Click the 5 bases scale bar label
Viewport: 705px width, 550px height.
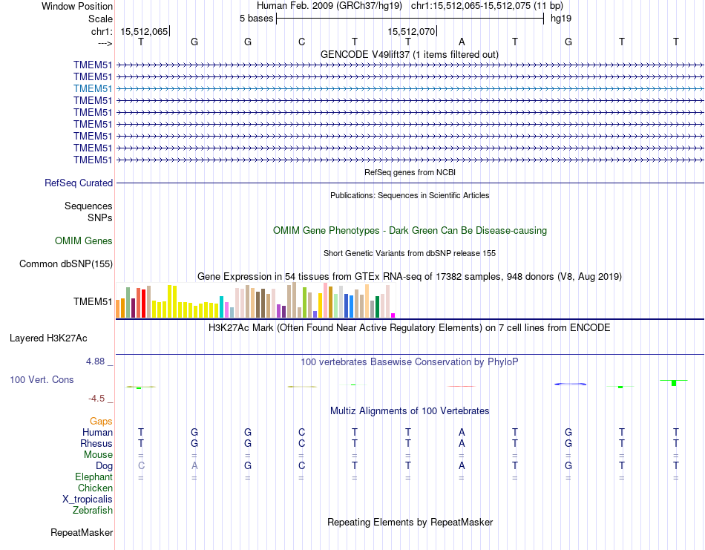tap(256, 19)
